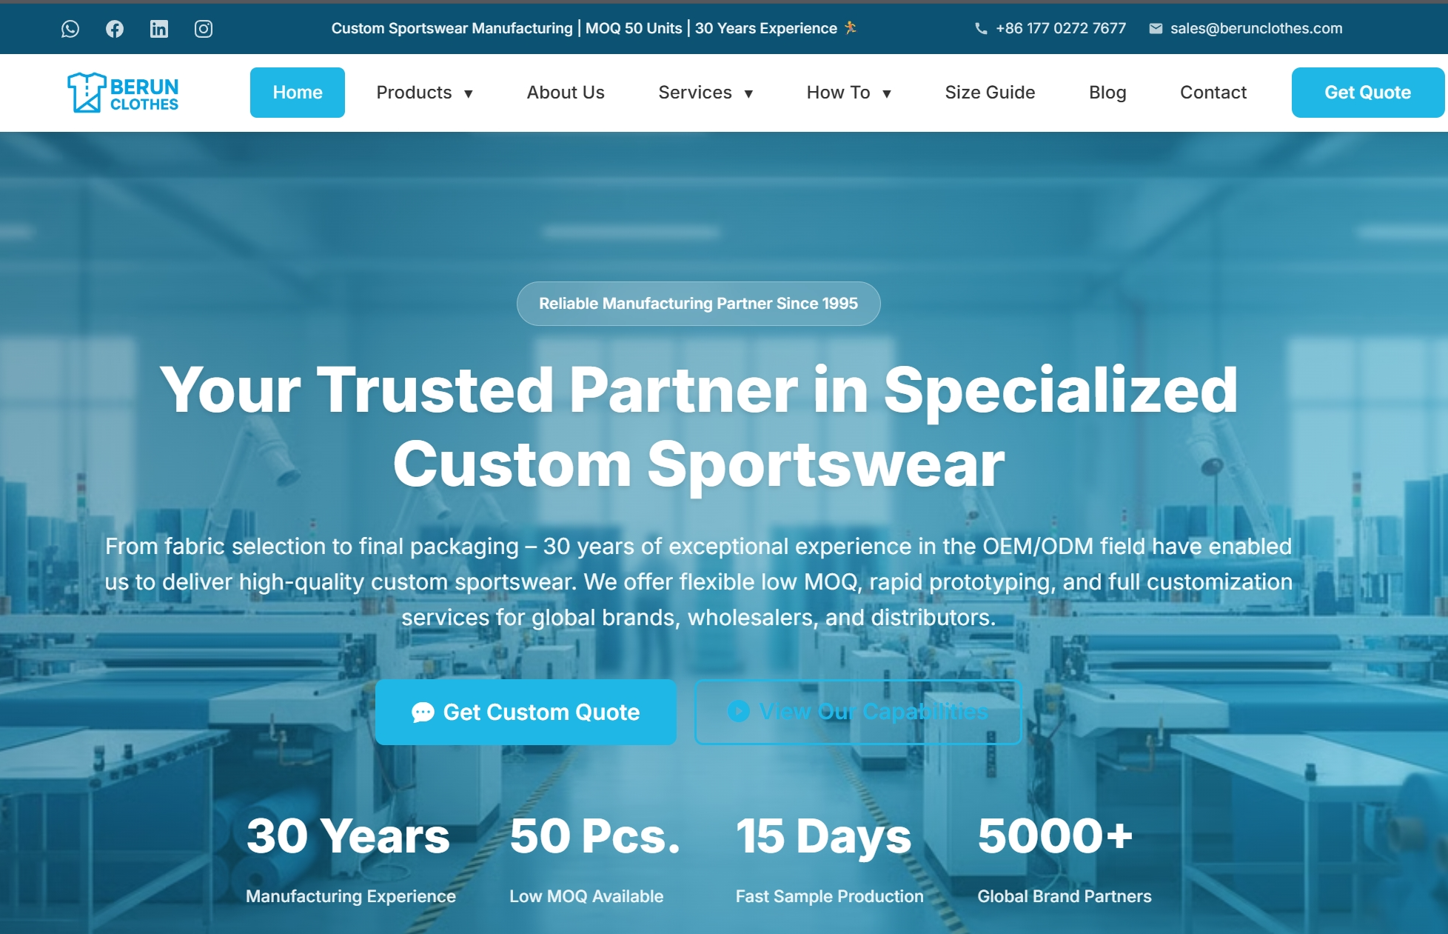This screenshot has width=1448, height=934.
Task: Click the email envelope icon
Action: [x=1156, y=29]
